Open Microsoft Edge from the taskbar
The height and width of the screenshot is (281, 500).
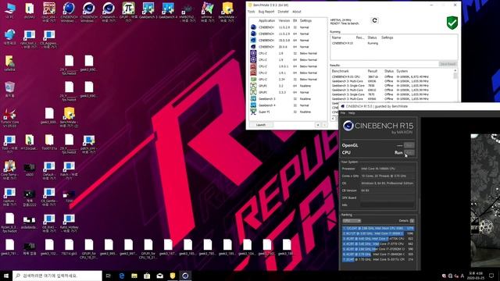tap(122, 276)
